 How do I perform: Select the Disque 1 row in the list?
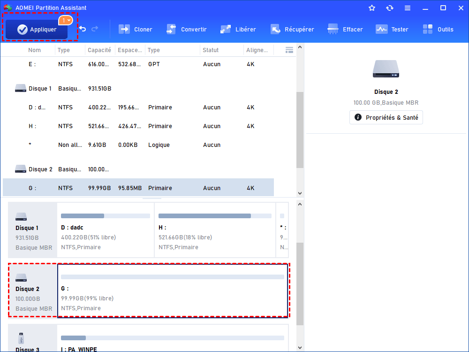(x=138, y=89)
